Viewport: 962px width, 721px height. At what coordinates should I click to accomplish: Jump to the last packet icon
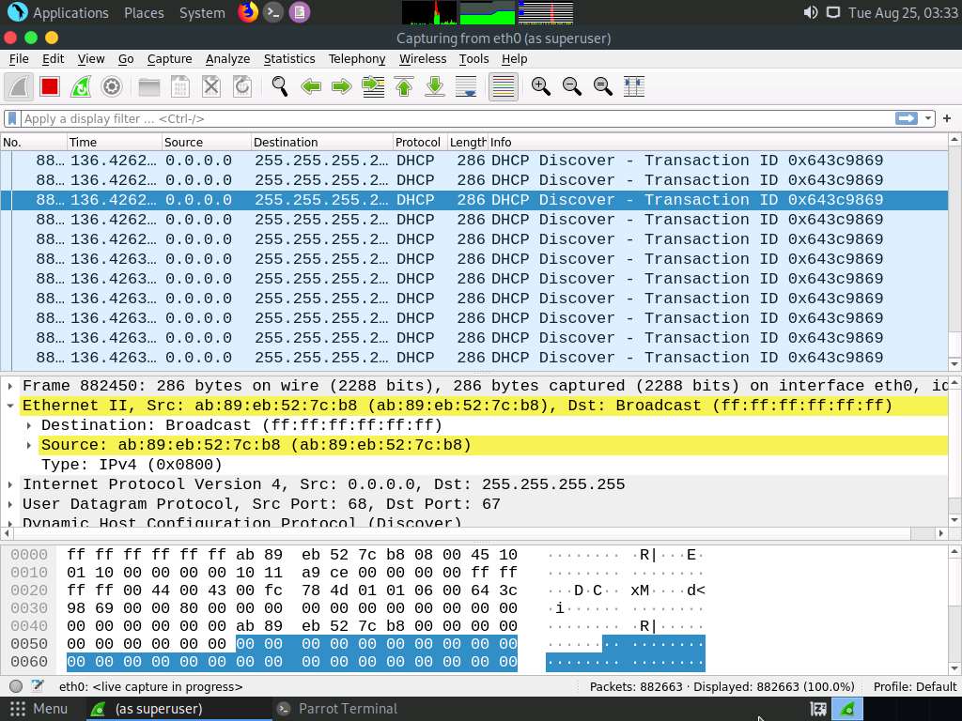click(435, 86)
